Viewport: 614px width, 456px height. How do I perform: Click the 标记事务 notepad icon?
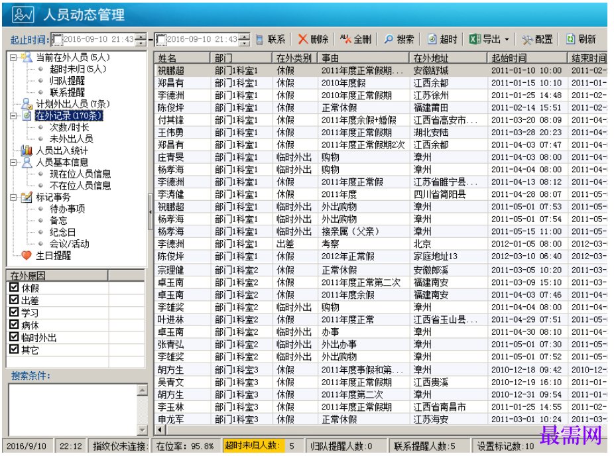[27, 197]
